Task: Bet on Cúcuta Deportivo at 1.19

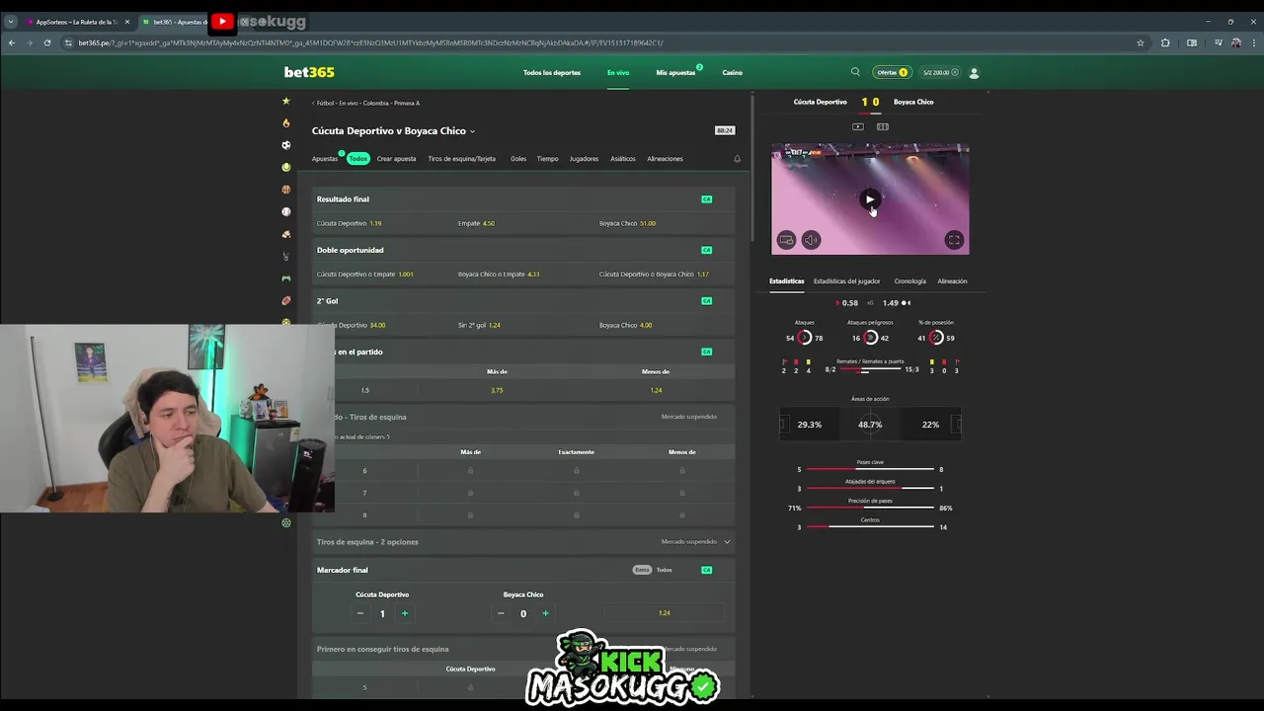Action: [382, 223]
